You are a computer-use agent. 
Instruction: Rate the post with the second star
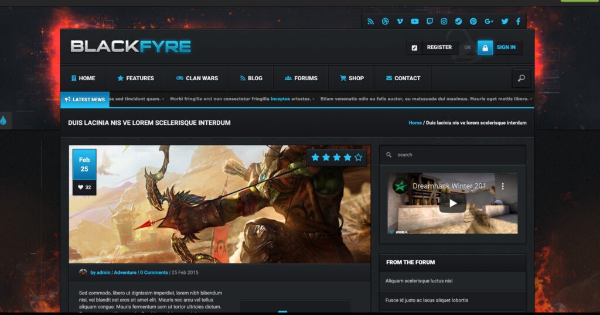click(326, 157)
